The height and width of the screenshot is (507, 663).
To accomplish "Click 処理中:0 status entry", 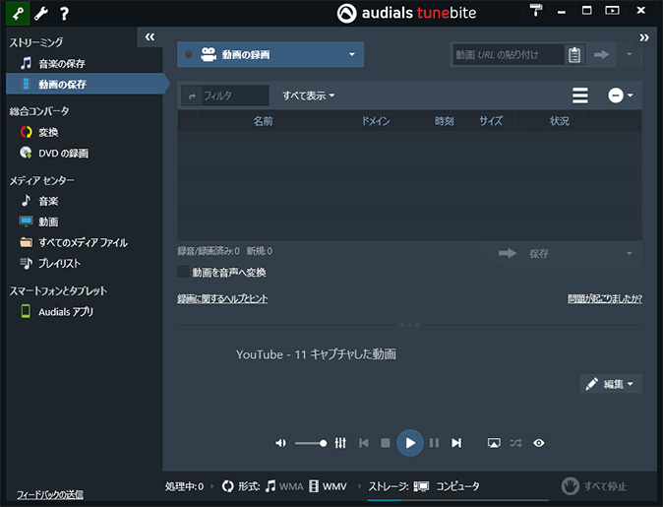I will pyautogui.click(x=184, y=486).
